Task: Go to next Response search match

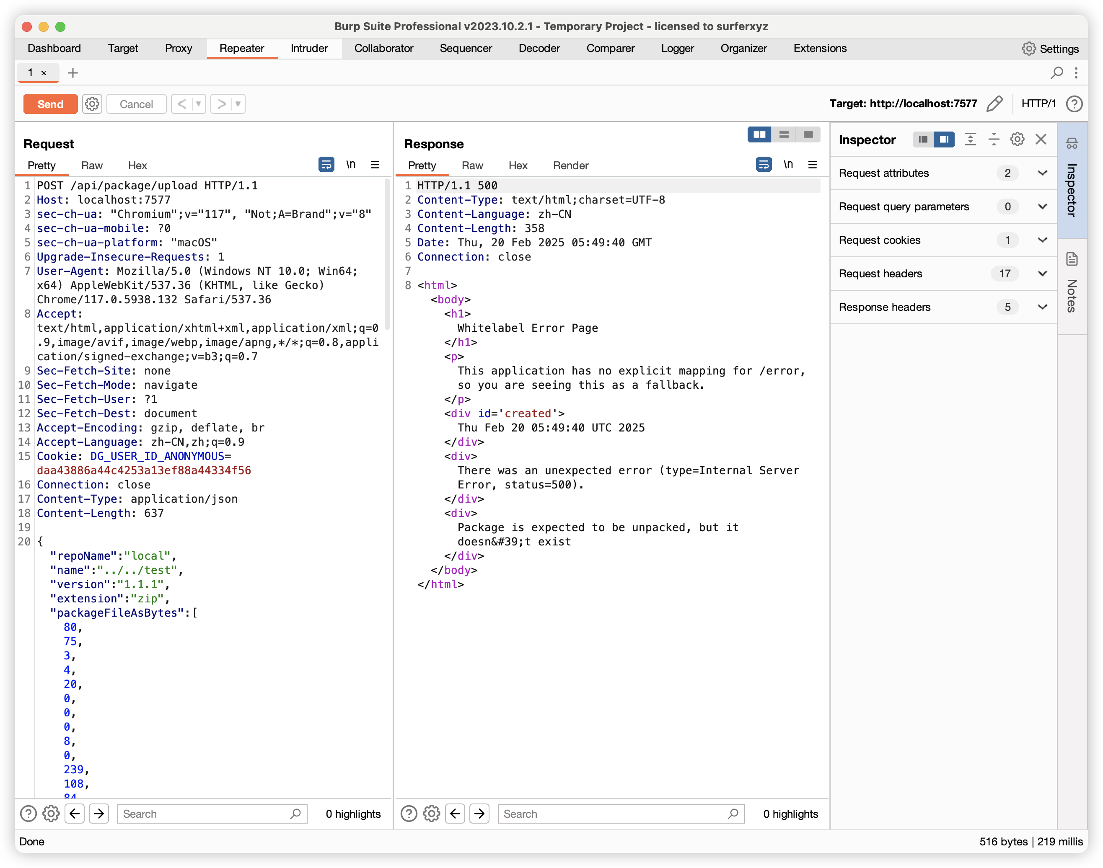Action: click(x=480, y=814)
